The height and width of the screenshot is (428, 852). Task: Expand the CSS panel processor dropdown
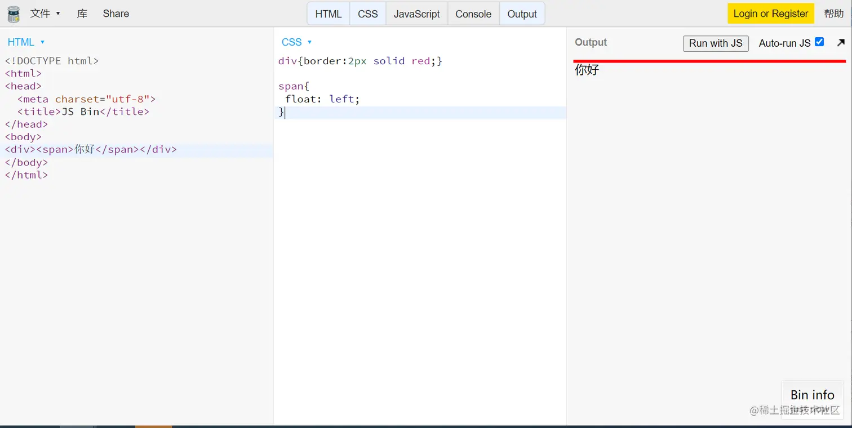click(x=296, y=42)
